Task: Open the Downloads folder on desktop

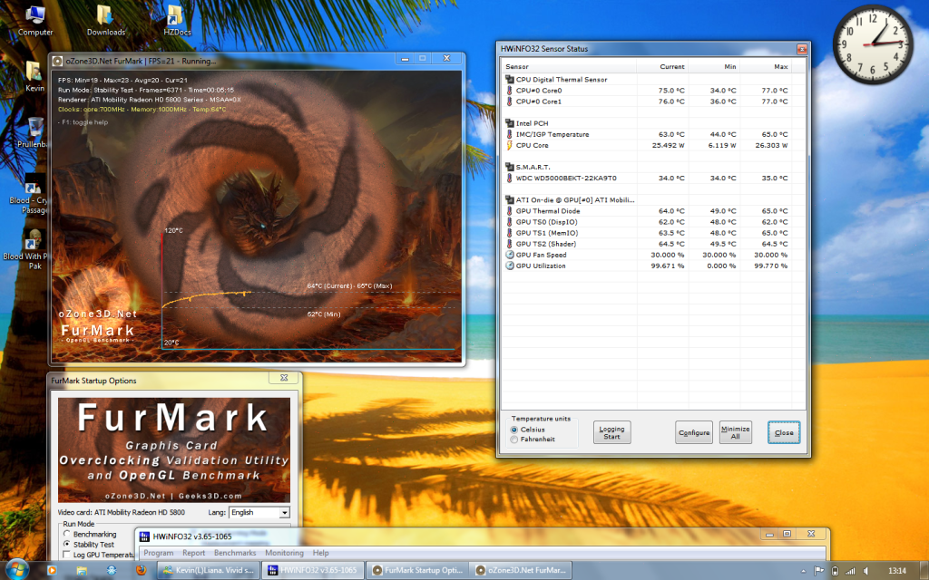Action: [x=106, y=20]
